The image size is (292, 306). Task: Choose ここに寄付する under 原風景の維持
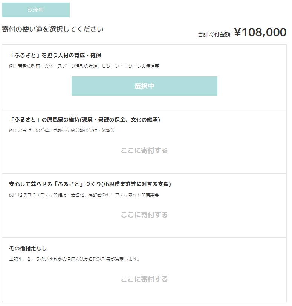[x=144, y=151]
